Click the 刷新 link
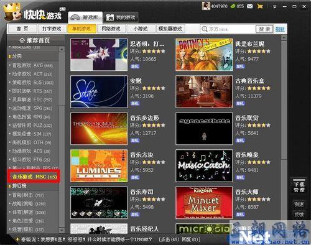The height and width of the screenshot is (245, 311). [280, 29]
